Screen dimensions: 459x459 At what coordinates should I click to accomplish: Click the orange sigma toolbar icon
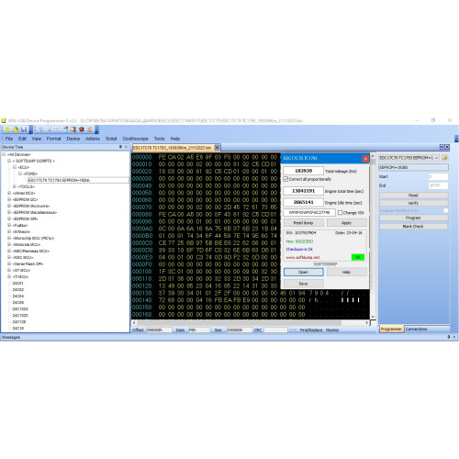point(89,129)
